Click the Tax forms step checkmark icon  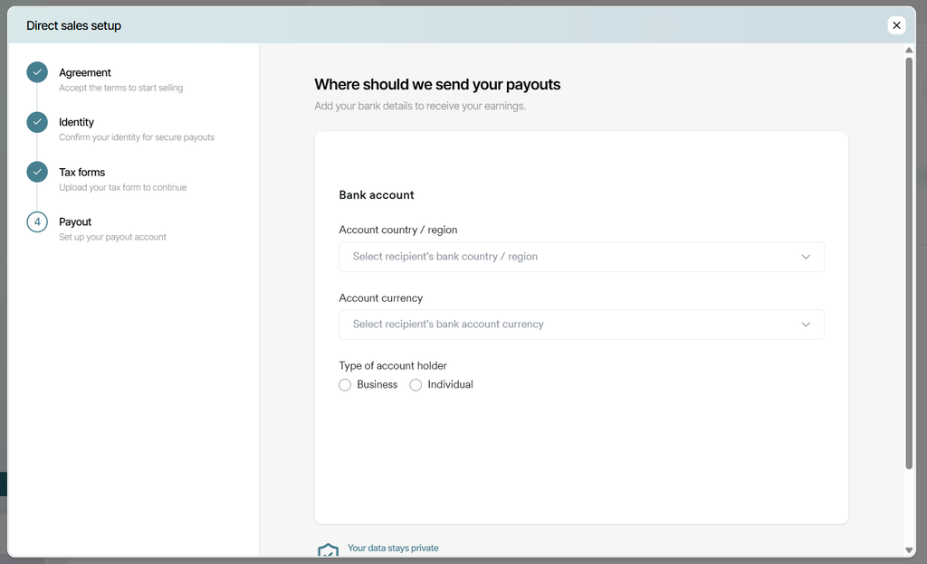coord(37,173)
